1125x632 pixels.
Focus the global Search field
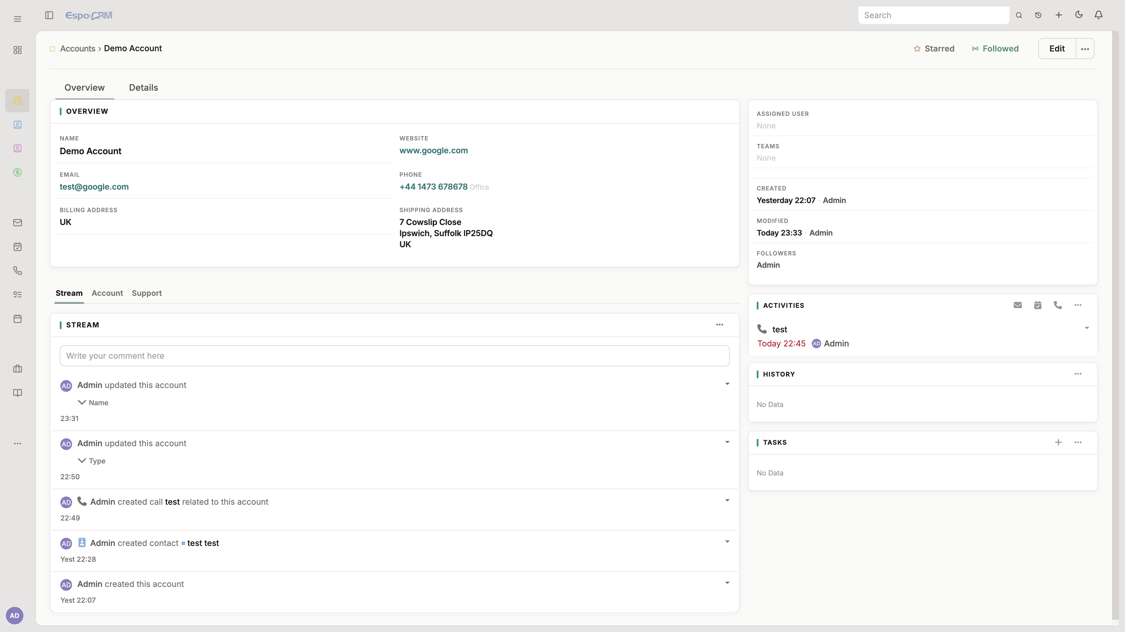pos(933,15)
